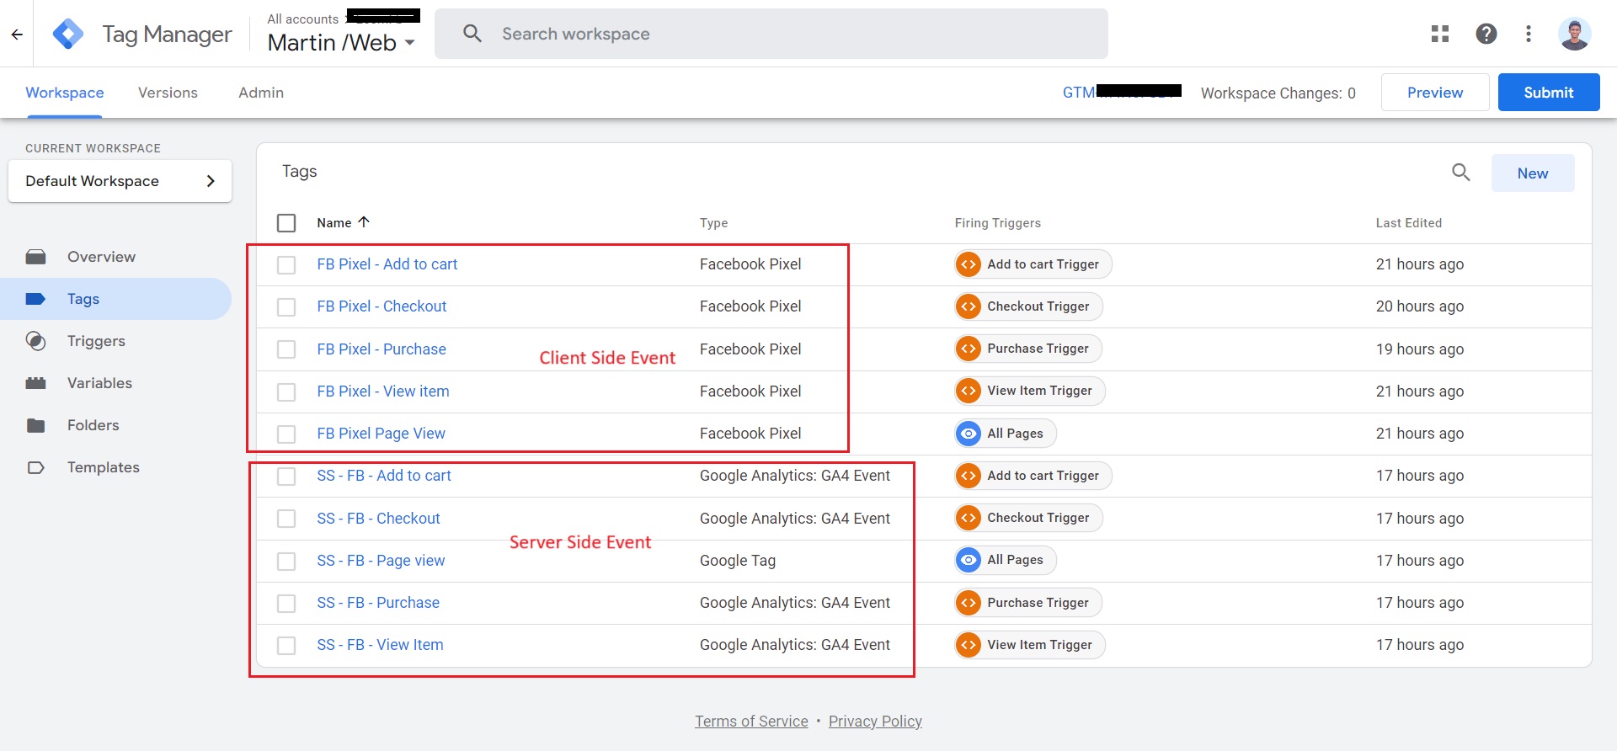The width and height of the screenshot is (1617, 751).
Task: Click the New tag button
Action: coord(1533,173)
